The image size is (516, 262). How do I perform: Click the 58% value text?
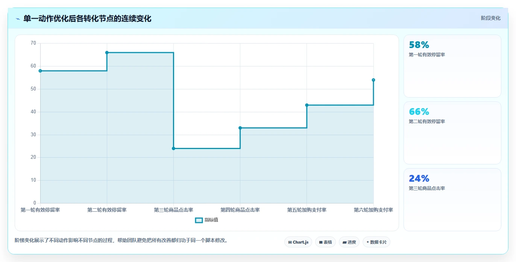tap(419, 45)
